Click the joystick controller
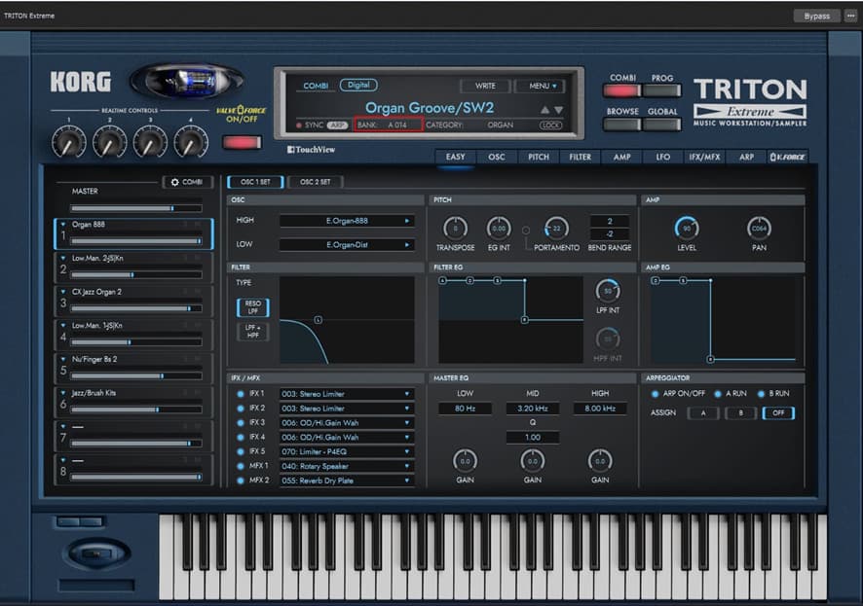 (x=96, y=553)
